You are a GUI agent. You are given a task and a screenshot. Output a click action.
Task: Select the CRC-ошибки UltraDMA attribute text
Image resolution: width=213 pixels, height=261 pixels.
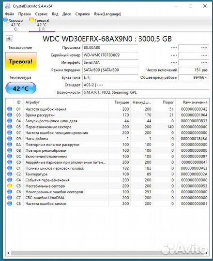[x=45, y=198]
